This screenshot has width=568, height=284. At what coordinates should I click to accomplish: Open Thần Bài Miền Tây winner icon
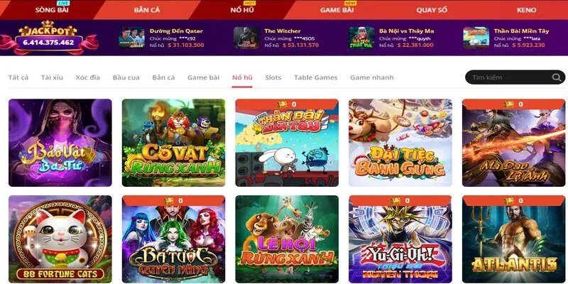coord(476,38)
